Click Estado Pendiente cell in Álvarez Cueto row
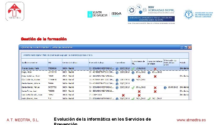 point(184,68)
